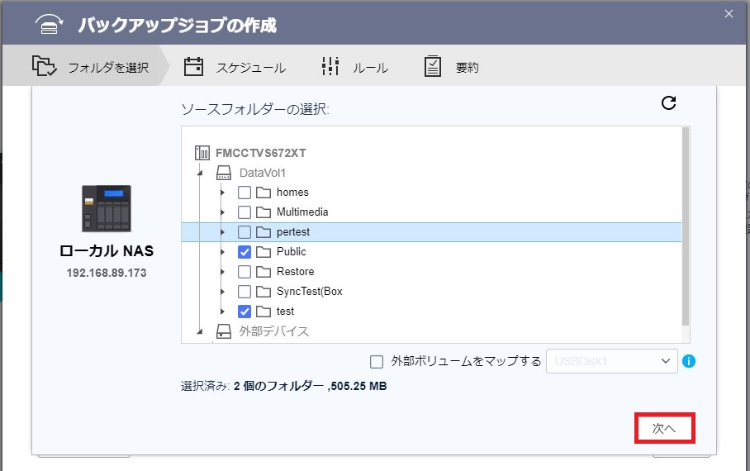
Task: Enable the map external volume checkbox
Action: [x=377, y=362]
